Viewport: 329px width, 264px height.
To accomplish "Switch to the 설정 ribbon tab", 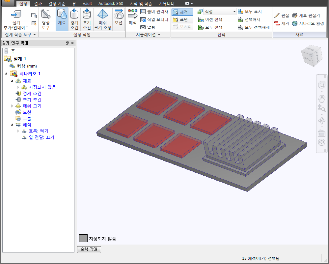I will [x=23, y=4].
